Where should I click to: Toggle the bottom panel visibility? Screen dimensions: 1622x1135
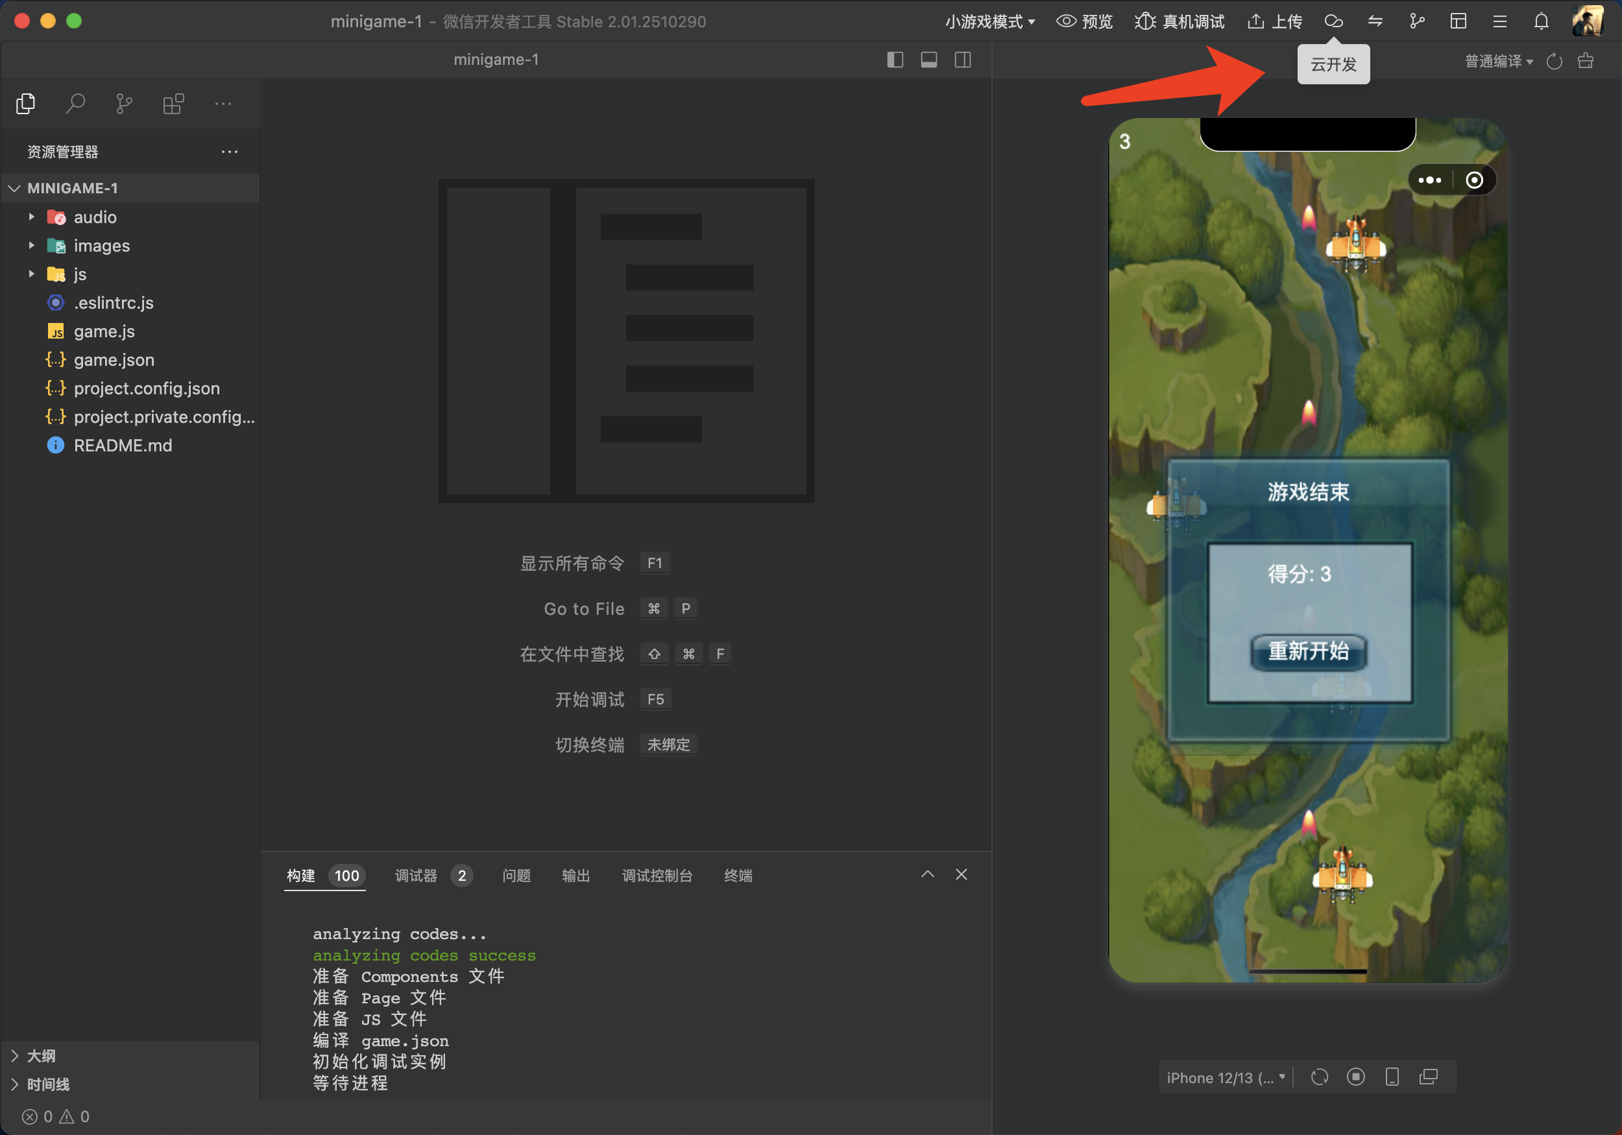pos(929,60)
